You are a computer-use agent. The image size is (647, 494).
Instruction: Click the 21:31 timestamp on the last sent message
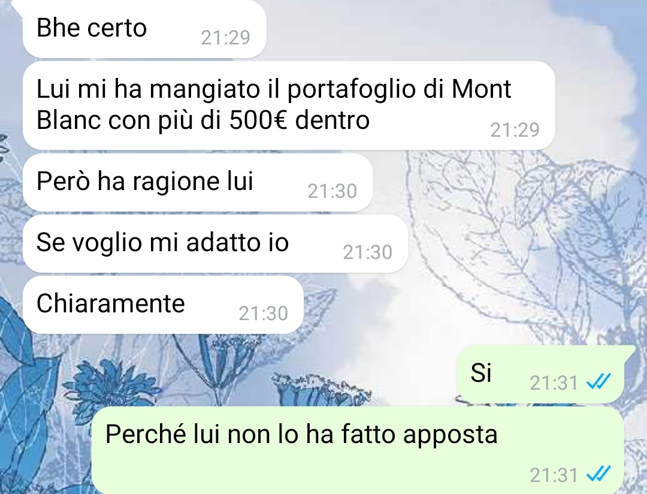coord(554,475)
